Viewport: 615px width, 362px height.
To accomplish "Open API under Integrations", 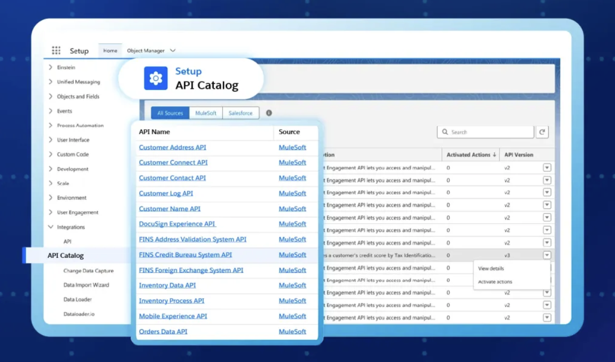I will pos(67,241).
